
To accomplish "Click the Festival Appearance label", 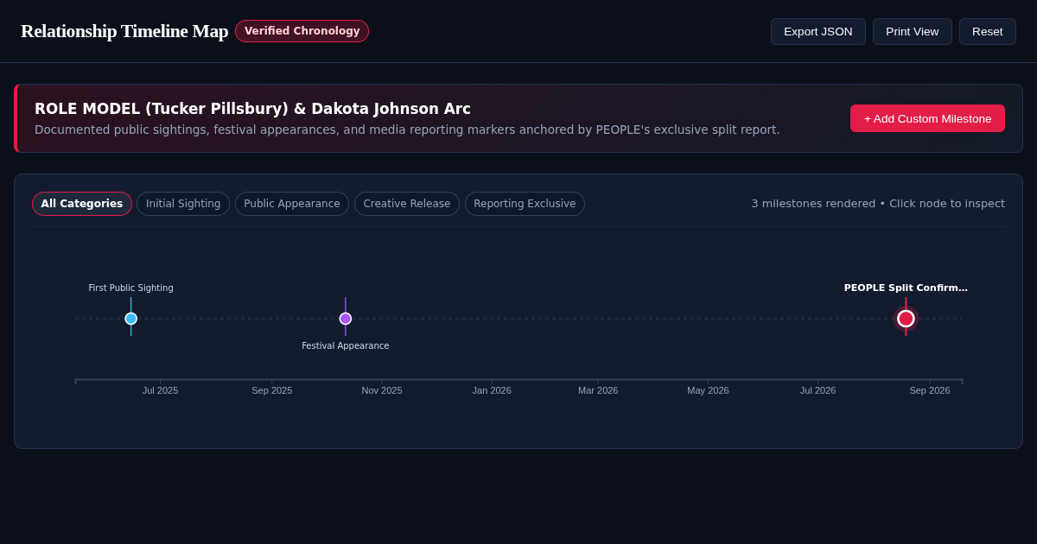I will pos(346,345).
